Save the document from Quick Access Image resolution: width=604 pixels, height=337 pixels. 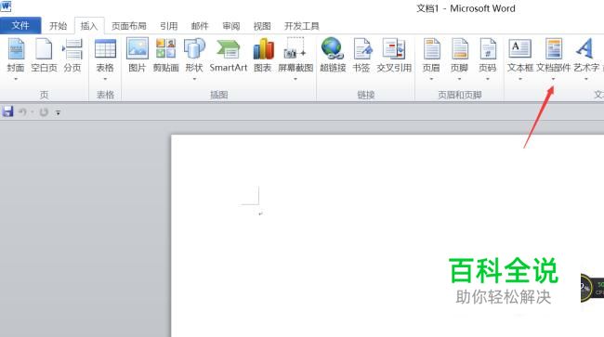click(7, 112)
